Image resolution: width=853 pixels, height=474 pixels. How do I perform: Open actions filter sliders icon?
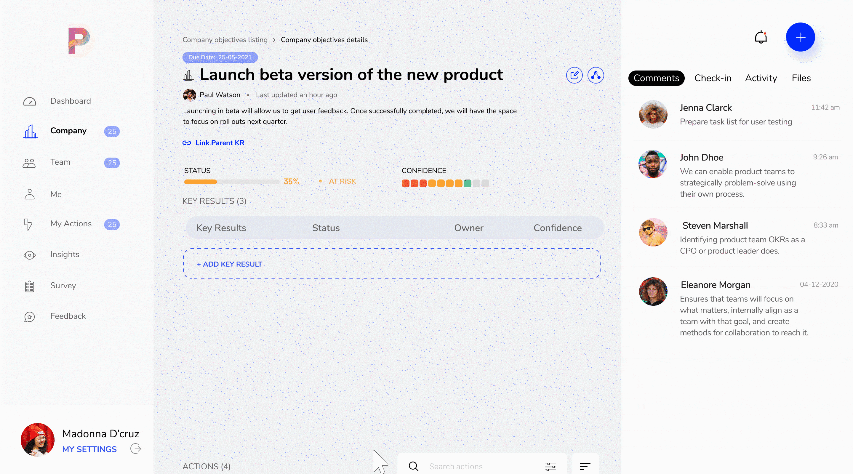click(x=550, y=466)
